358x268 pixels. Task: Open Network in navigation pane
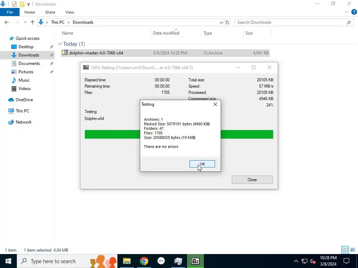23,122
